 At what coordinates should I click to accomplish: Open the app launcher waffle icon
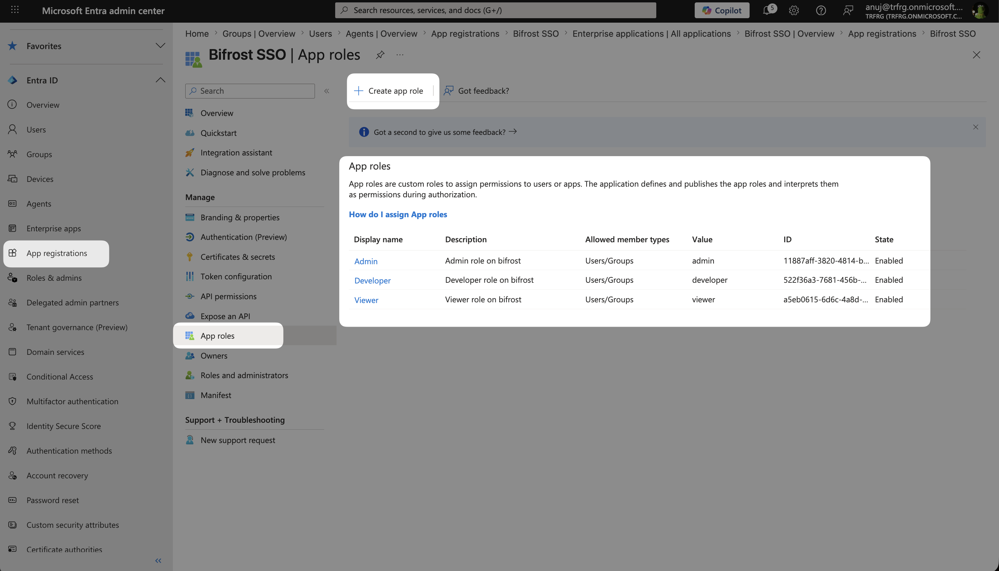point(15,10)
